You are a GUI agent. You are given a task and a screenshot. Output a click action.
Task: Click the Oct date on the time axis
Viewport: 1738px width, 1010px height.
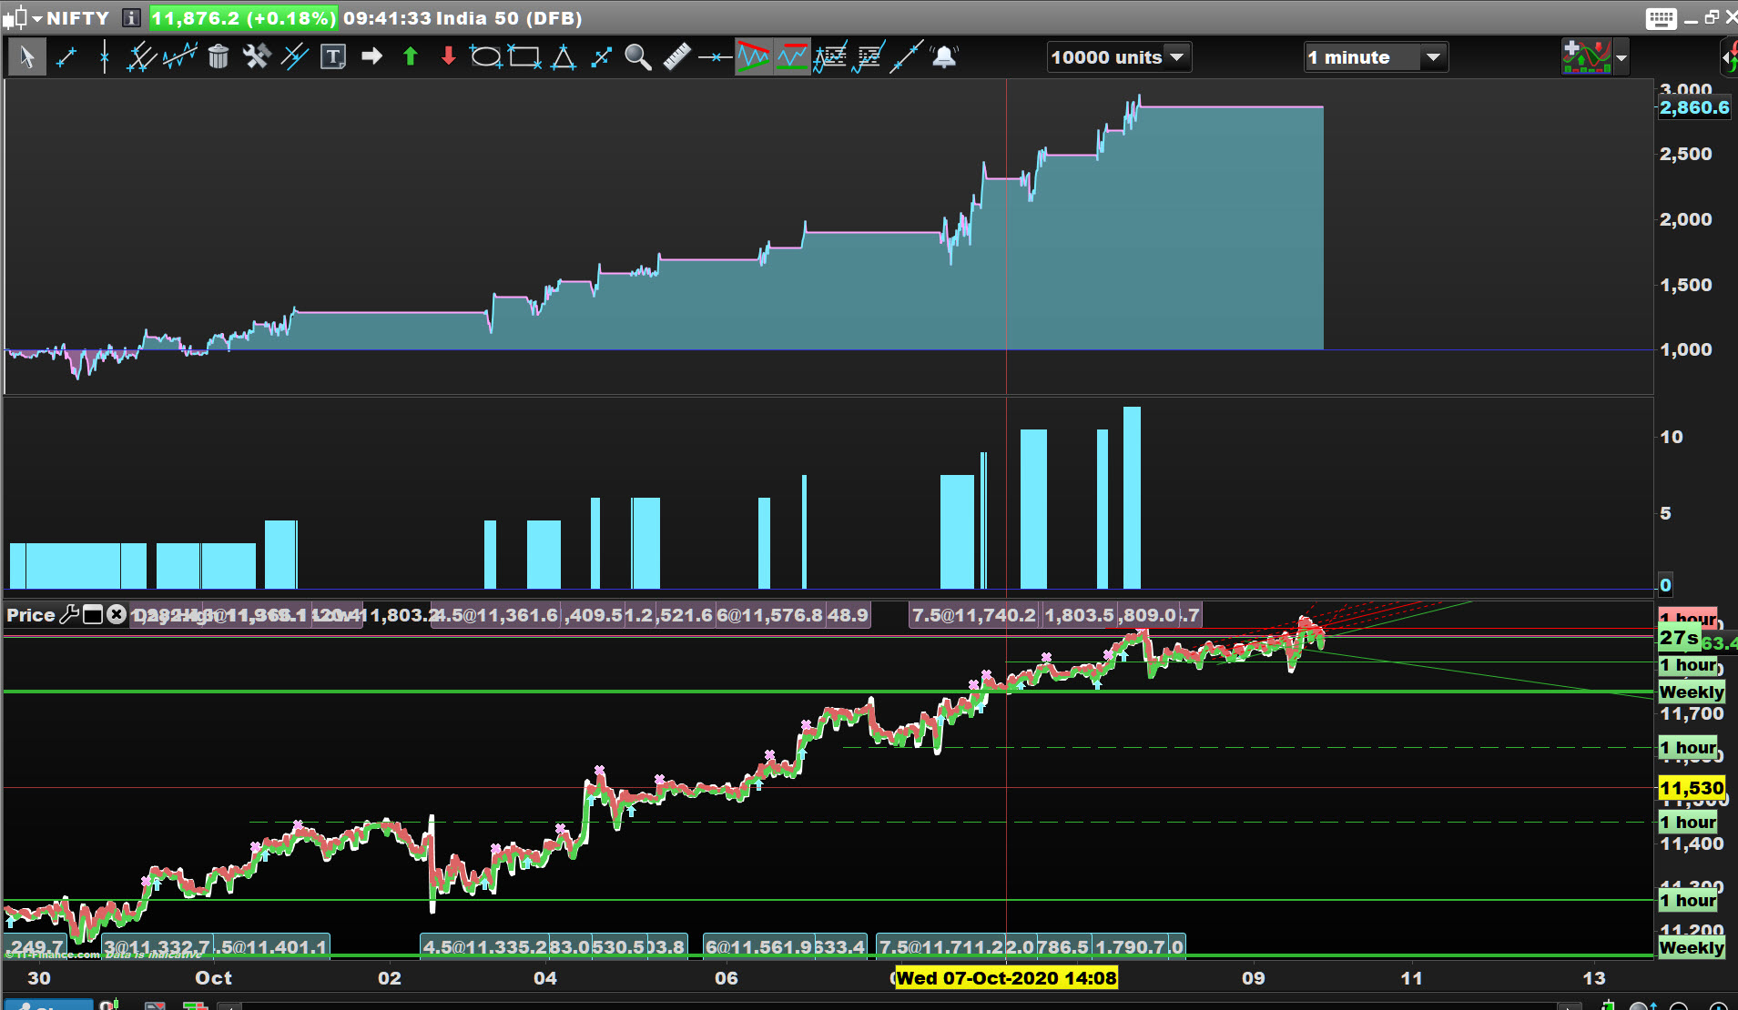tap(213, 978)
